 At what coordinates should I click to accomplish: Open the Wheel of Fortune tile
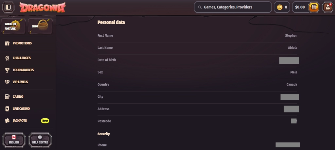point(13,26)
